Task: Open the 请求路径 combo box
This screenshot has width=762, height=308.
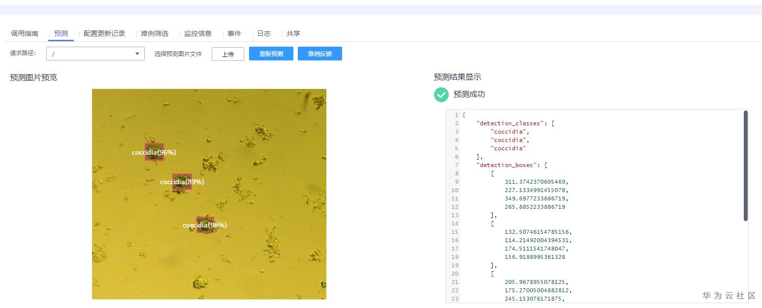Action: tap(95, 54)
